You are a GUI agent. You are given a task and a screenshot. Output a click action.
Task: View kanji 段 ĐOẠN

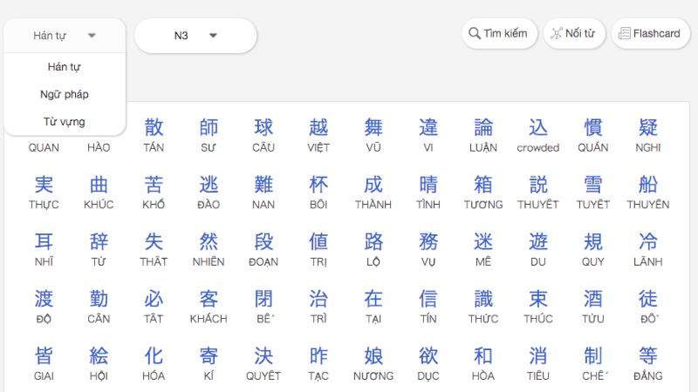(263, 249)
